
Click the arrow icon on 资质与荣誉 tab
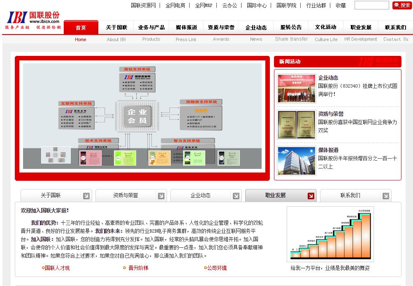[161, 196]
